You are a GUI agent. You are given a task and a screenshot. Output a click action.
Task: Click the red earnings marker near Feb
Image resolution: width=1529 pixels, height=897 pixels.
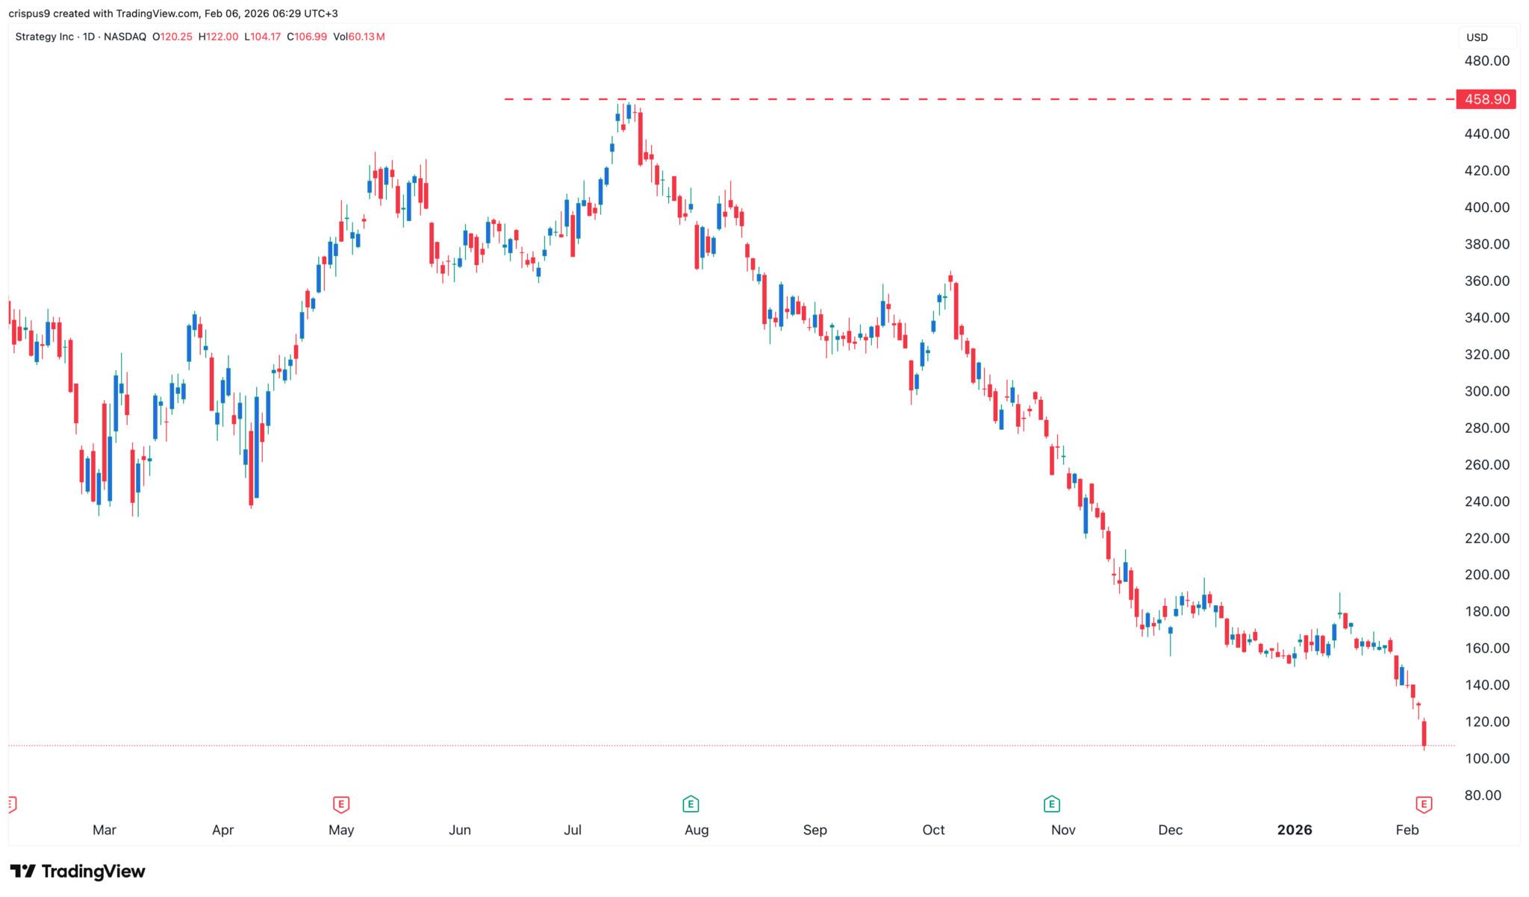click(1424, 804)
